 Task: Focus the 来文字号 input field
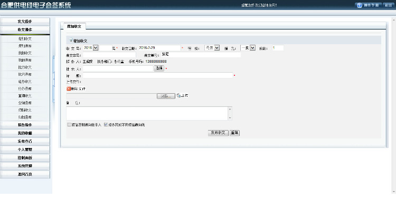pyautogui.click(x=109, y=55)
